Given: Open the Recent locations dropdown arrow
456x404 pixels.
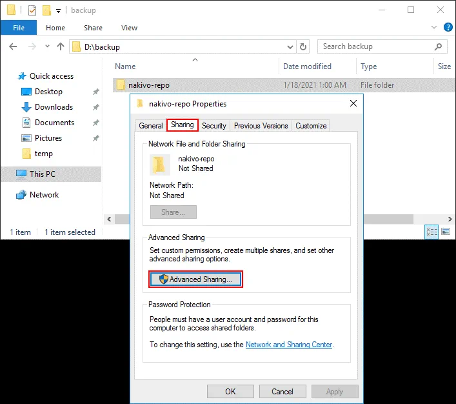Looking at the screenshot, I should (46, 46).
